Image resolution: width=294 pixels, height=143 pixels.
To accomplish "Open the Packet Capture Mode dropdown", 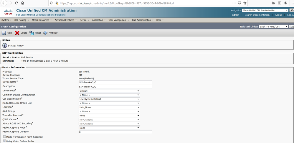I will (109, 128).
